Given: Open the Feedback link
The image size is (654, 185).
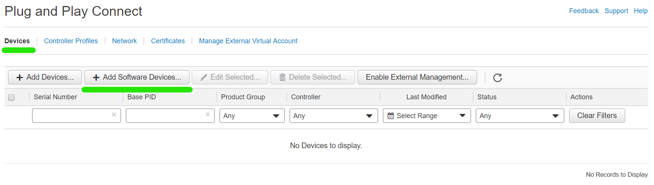Looking at the screenshot, I should click(x=584, y=11).
